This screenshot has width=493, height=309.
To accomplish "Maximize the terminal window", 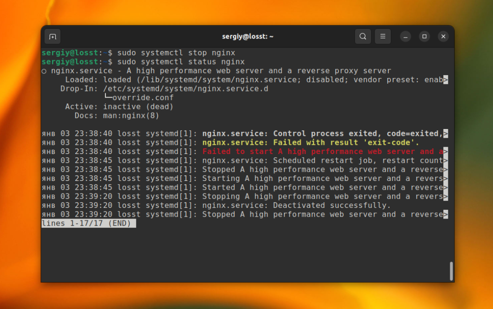I will click(x=424, y=37).
